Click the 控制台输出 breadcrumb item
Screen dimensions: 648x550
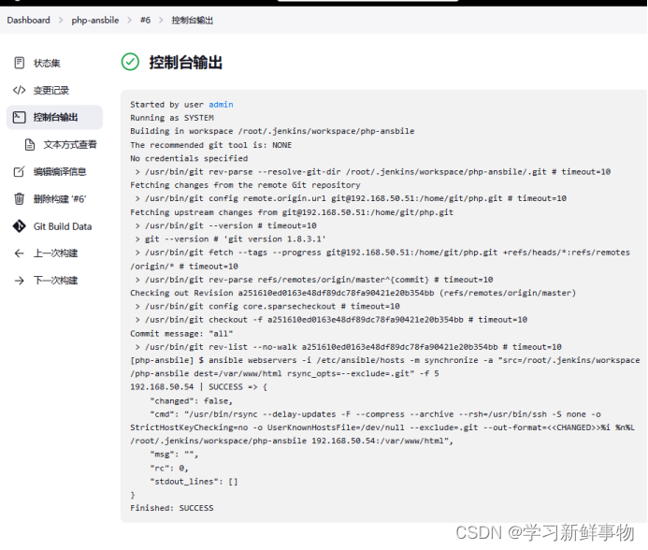click(193, 21)
